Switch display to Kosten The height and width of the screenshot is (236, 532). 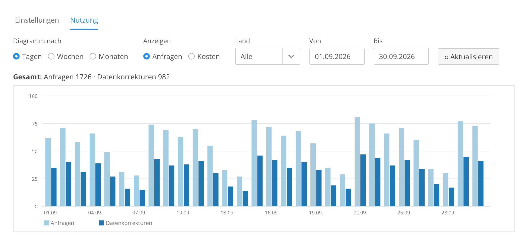pyautogui.click(x=191, y=56)
